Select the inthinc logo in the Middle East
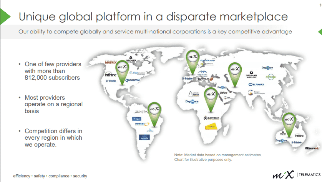 (x=224, y=93)
